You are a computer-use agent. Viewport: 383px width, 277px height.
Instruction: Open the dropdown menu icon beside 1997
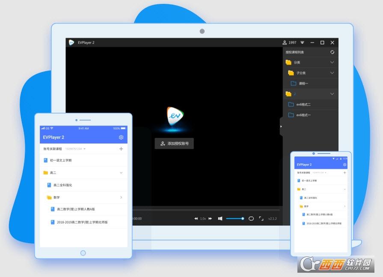tap(302, 42)
